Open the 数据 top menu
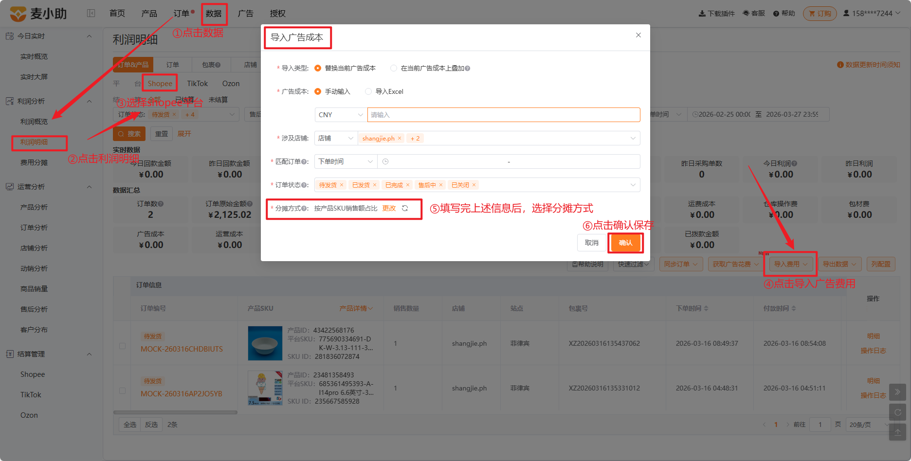 (x=214, y=13)
